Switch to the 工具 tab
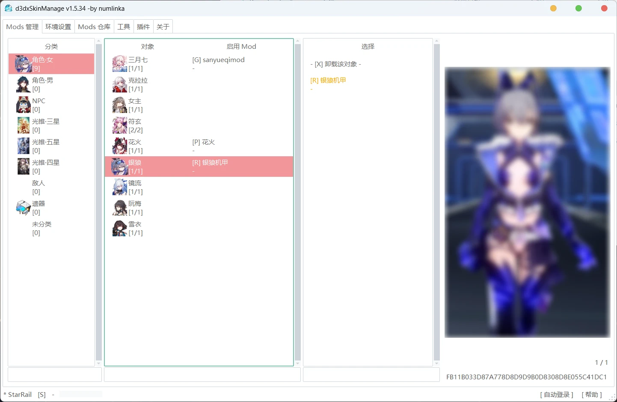The width and height of the screenshot is (617, 402). [x=124, y=27]
